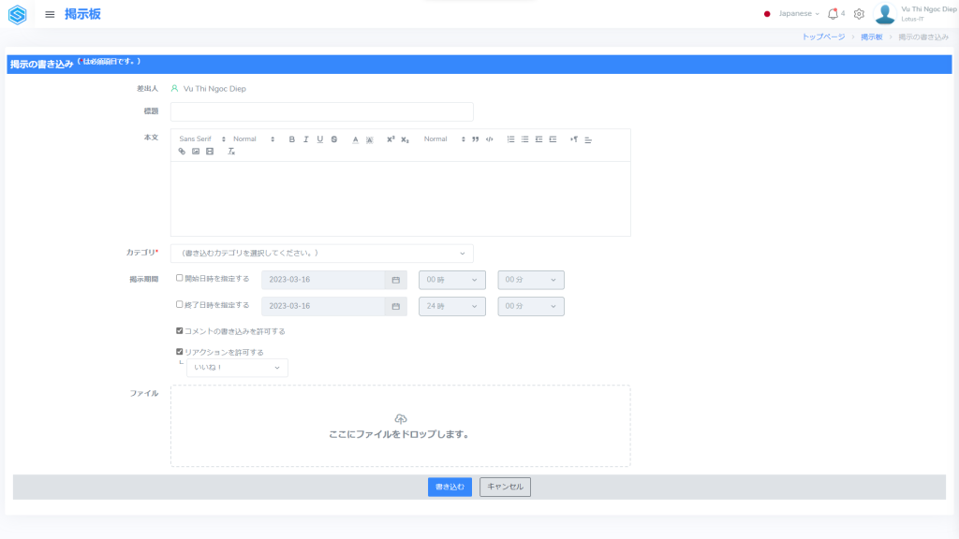Open the text color picker in editor
Viewport: 959px width, 539px height.
(x=355, y=138)
